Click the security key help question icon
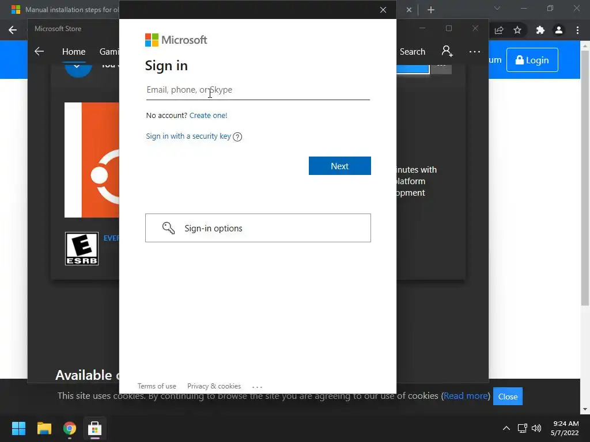The image size is (590, 442). coord(237,137)
